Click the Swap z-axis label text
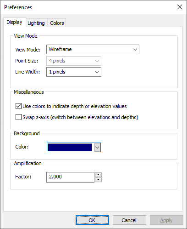The height and width of the screenshot is (229, 187). (80, 117)
